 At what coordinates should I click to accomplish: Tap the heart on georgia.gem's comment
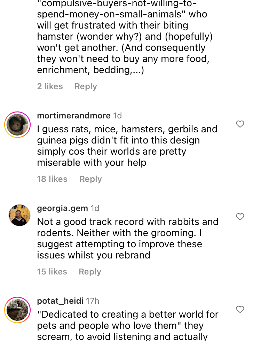coord(240,217)
